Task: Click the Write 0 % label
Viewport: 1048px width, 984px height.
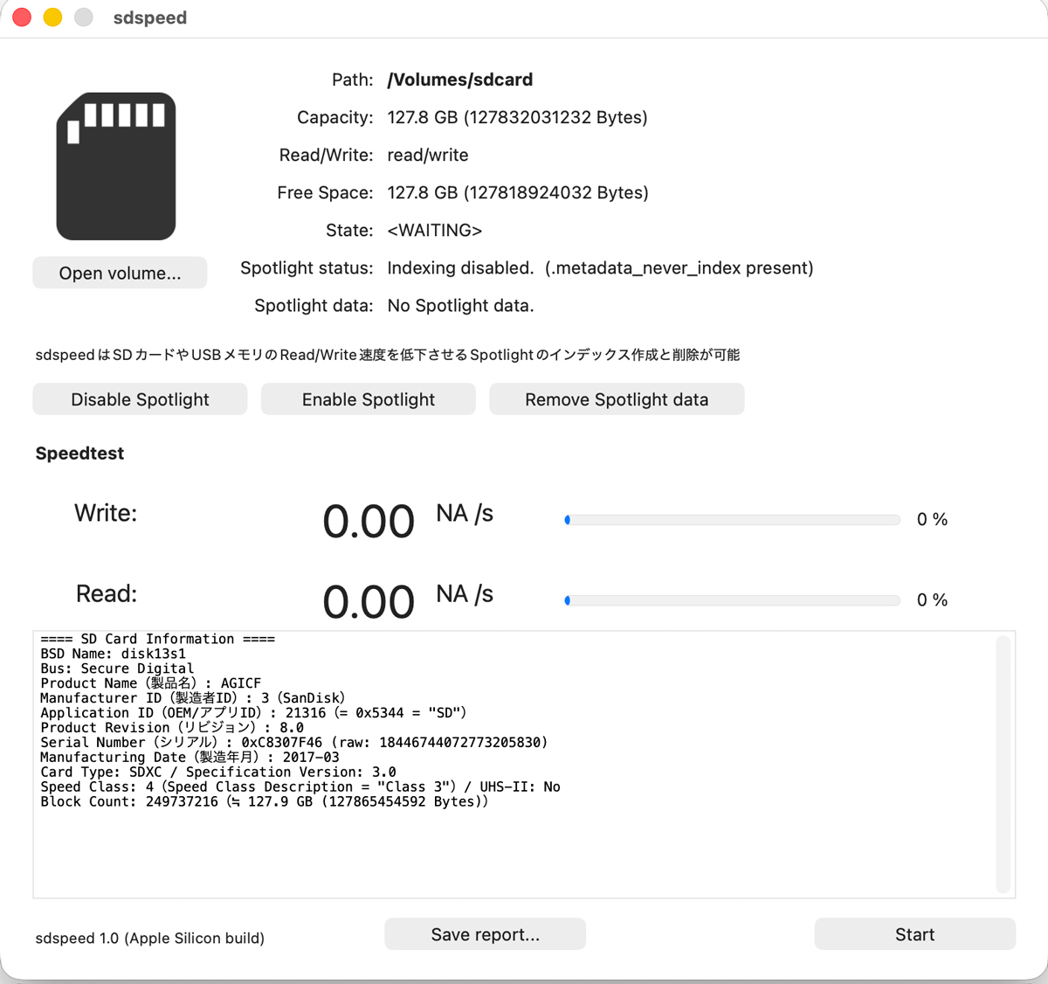Action: pyautogui.click(x=932, y=519)
